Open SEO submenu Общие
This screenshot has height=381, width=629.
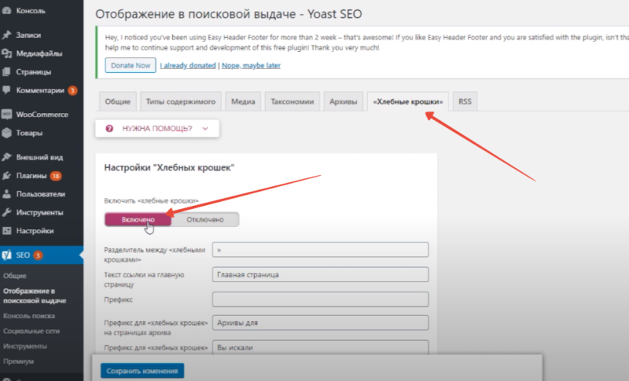pos(15,276)
